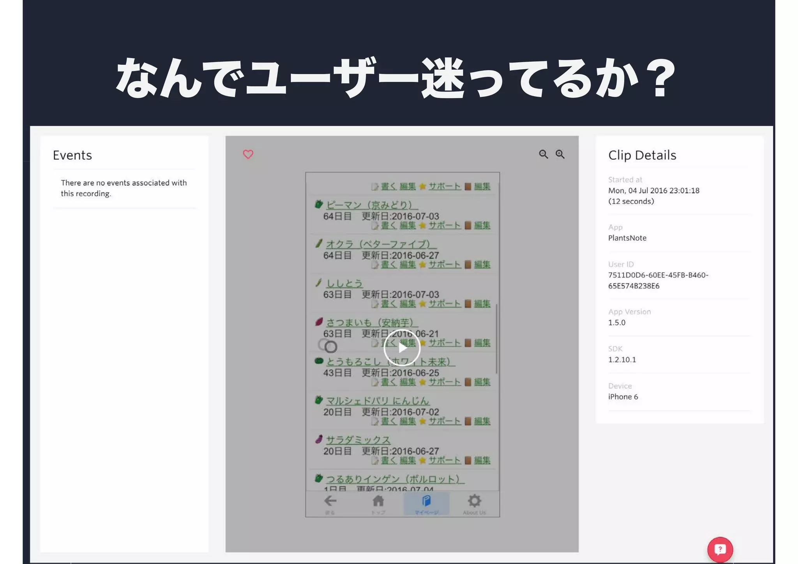Zoom in the recording view
This screenshot has width=798, height=564.
coord(560,154)
